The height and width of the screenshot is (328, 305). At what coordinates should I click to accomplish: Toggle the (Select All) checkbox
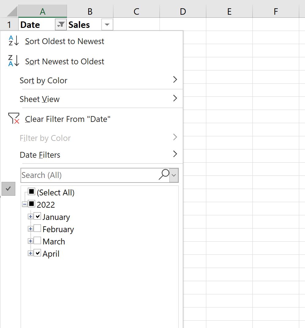(x=32, y=191)
